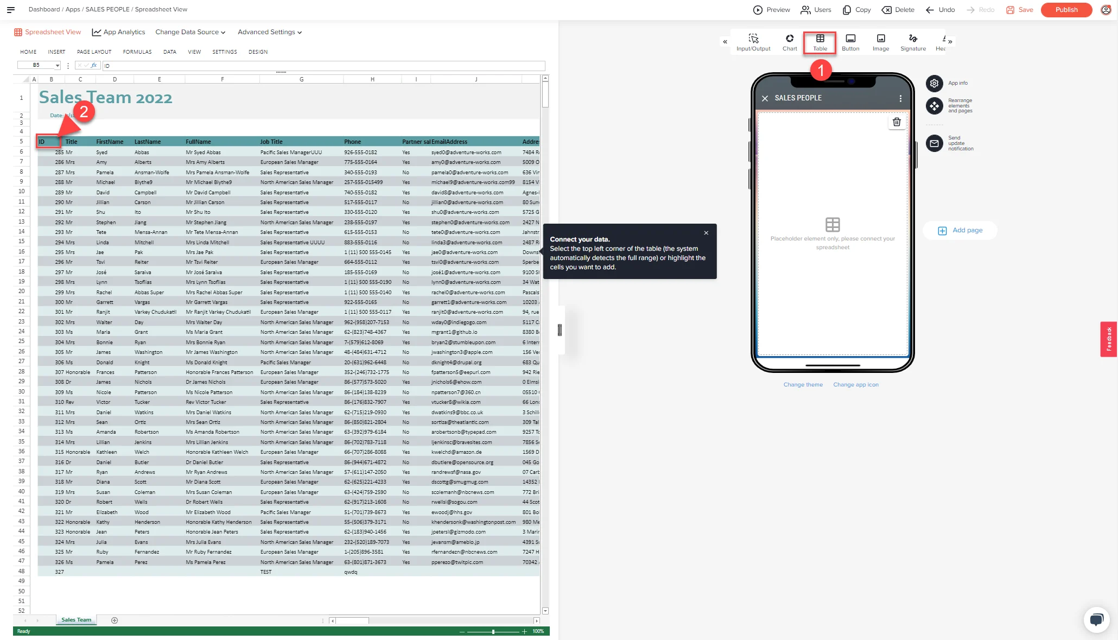
Task: Open App Analytics view
Action: tap(118, 32)
